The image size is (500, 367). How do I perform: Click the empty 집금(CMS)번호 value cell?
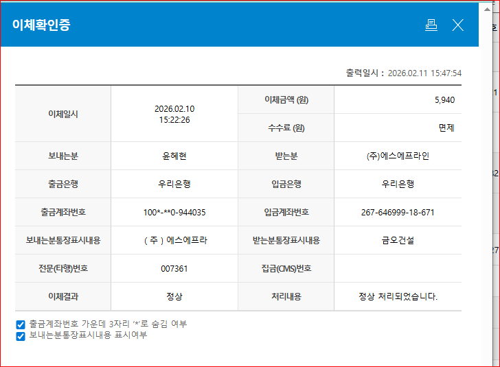tap(398, 268)
